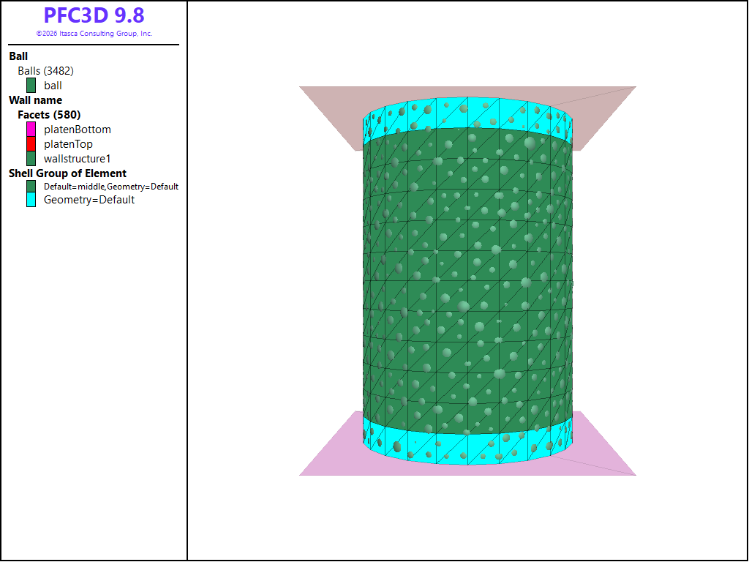Click the Shell Group of Element heading
749x562 pixels.
pyautogui.click(x=67, y=173)
